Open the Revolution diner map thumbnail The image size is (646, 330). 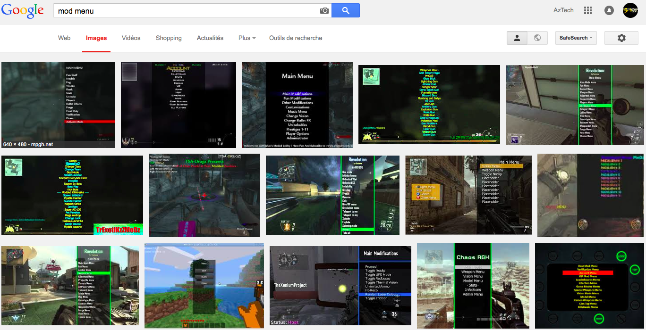70,286
